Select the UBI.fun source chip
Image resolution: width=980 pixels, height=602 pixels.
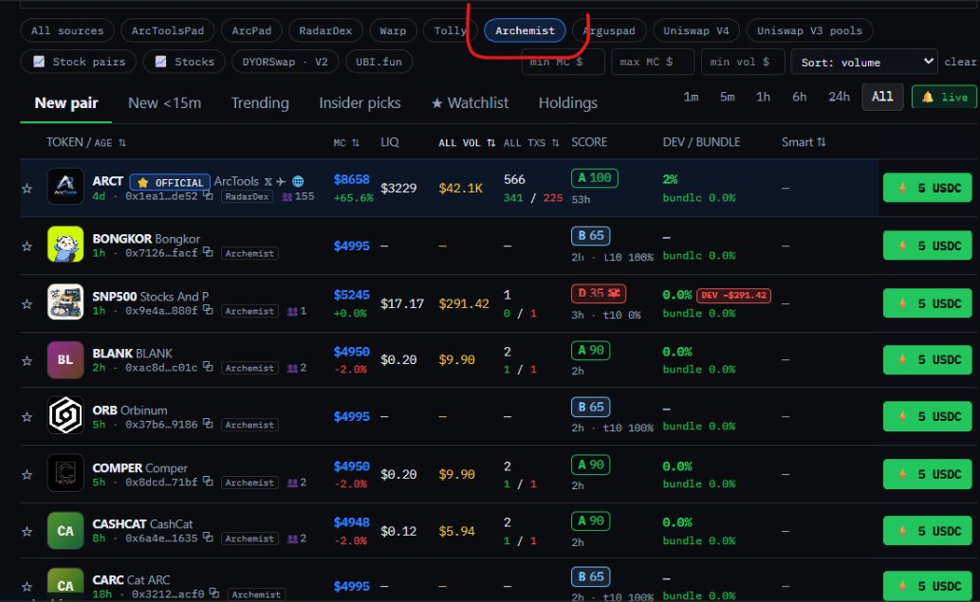pos(379,62)
